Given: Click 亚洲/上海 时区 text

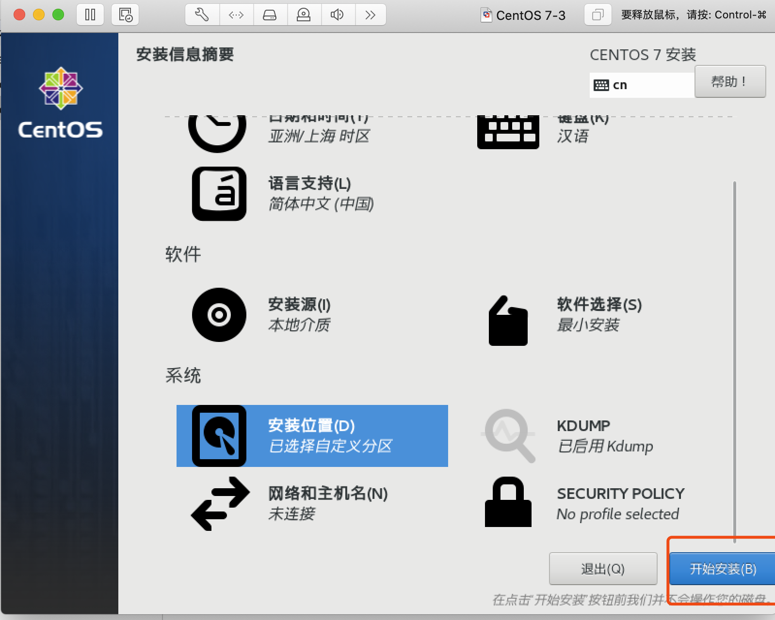Looking at the screenshot, I should (x=319, y=136).
